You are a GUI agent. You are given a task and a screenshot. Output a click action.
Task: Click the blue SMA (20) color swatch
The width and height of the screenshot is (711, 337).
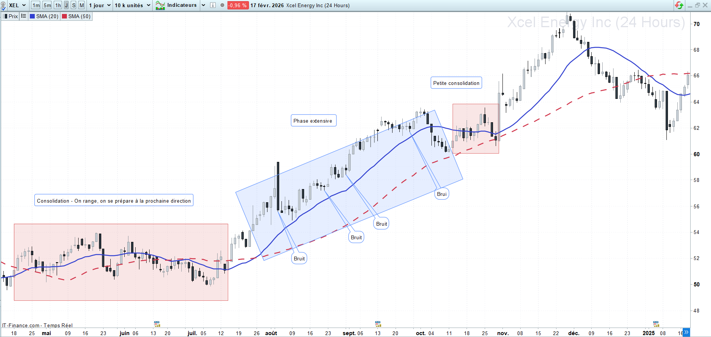point(32,16)
